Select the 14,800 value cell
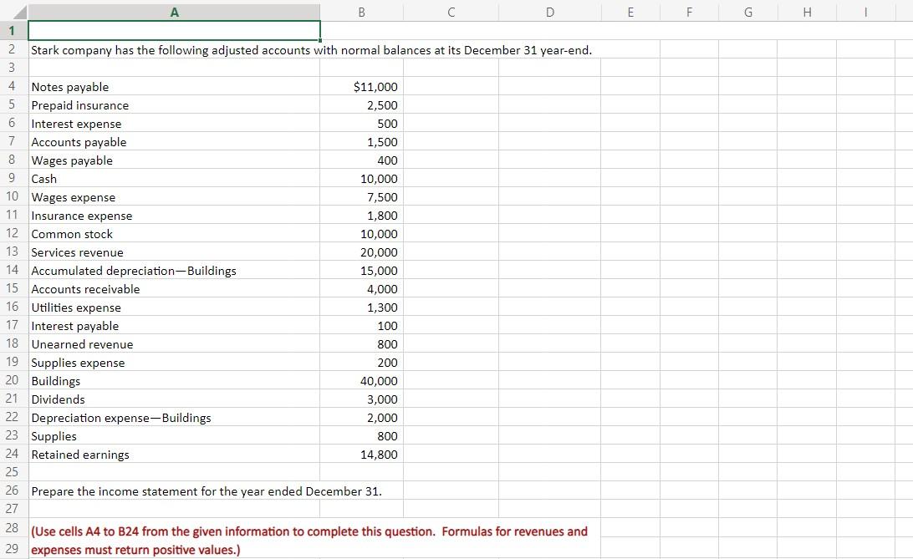Viewport: 913px width, 559px height. point(361,455)
